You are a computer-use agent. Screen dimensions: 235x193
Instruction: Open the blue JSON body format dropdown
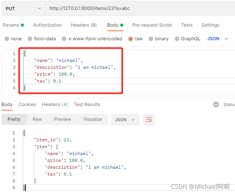pyautogui.click(x=218, y=39)
